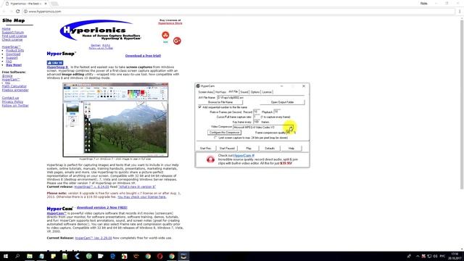Click the Playback frame rate field

click(x=276, y=112)
